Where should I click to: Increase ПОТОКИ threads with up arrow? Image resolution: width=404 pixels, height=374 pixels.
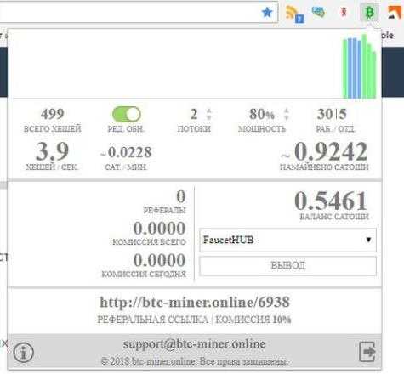click(209, 110)
